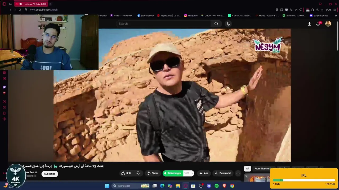Open OBS Studio from taskbar
339x190 pixels.
click(201, 186)
